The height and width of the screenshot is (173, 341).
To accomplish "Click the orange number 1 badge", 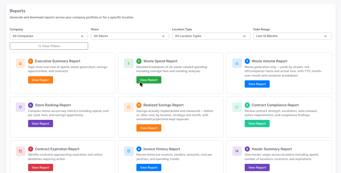I will pyautogui.click(x=30, y=61).
